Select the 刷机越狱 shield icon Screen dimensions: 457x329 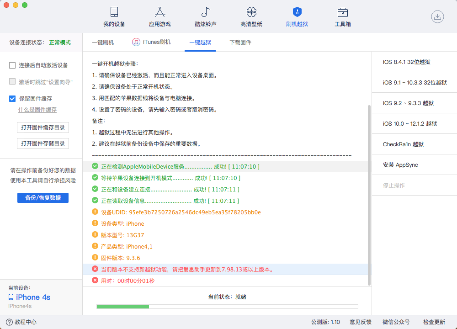(297, 12)
